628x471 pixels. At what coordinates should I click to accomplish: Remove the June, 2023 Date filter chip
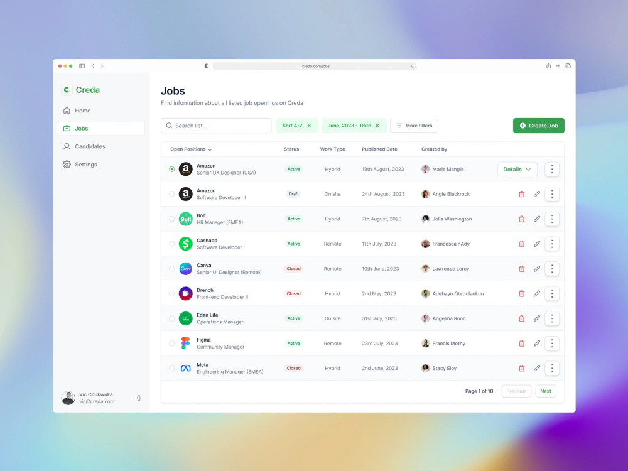click(x=377, y=126)
